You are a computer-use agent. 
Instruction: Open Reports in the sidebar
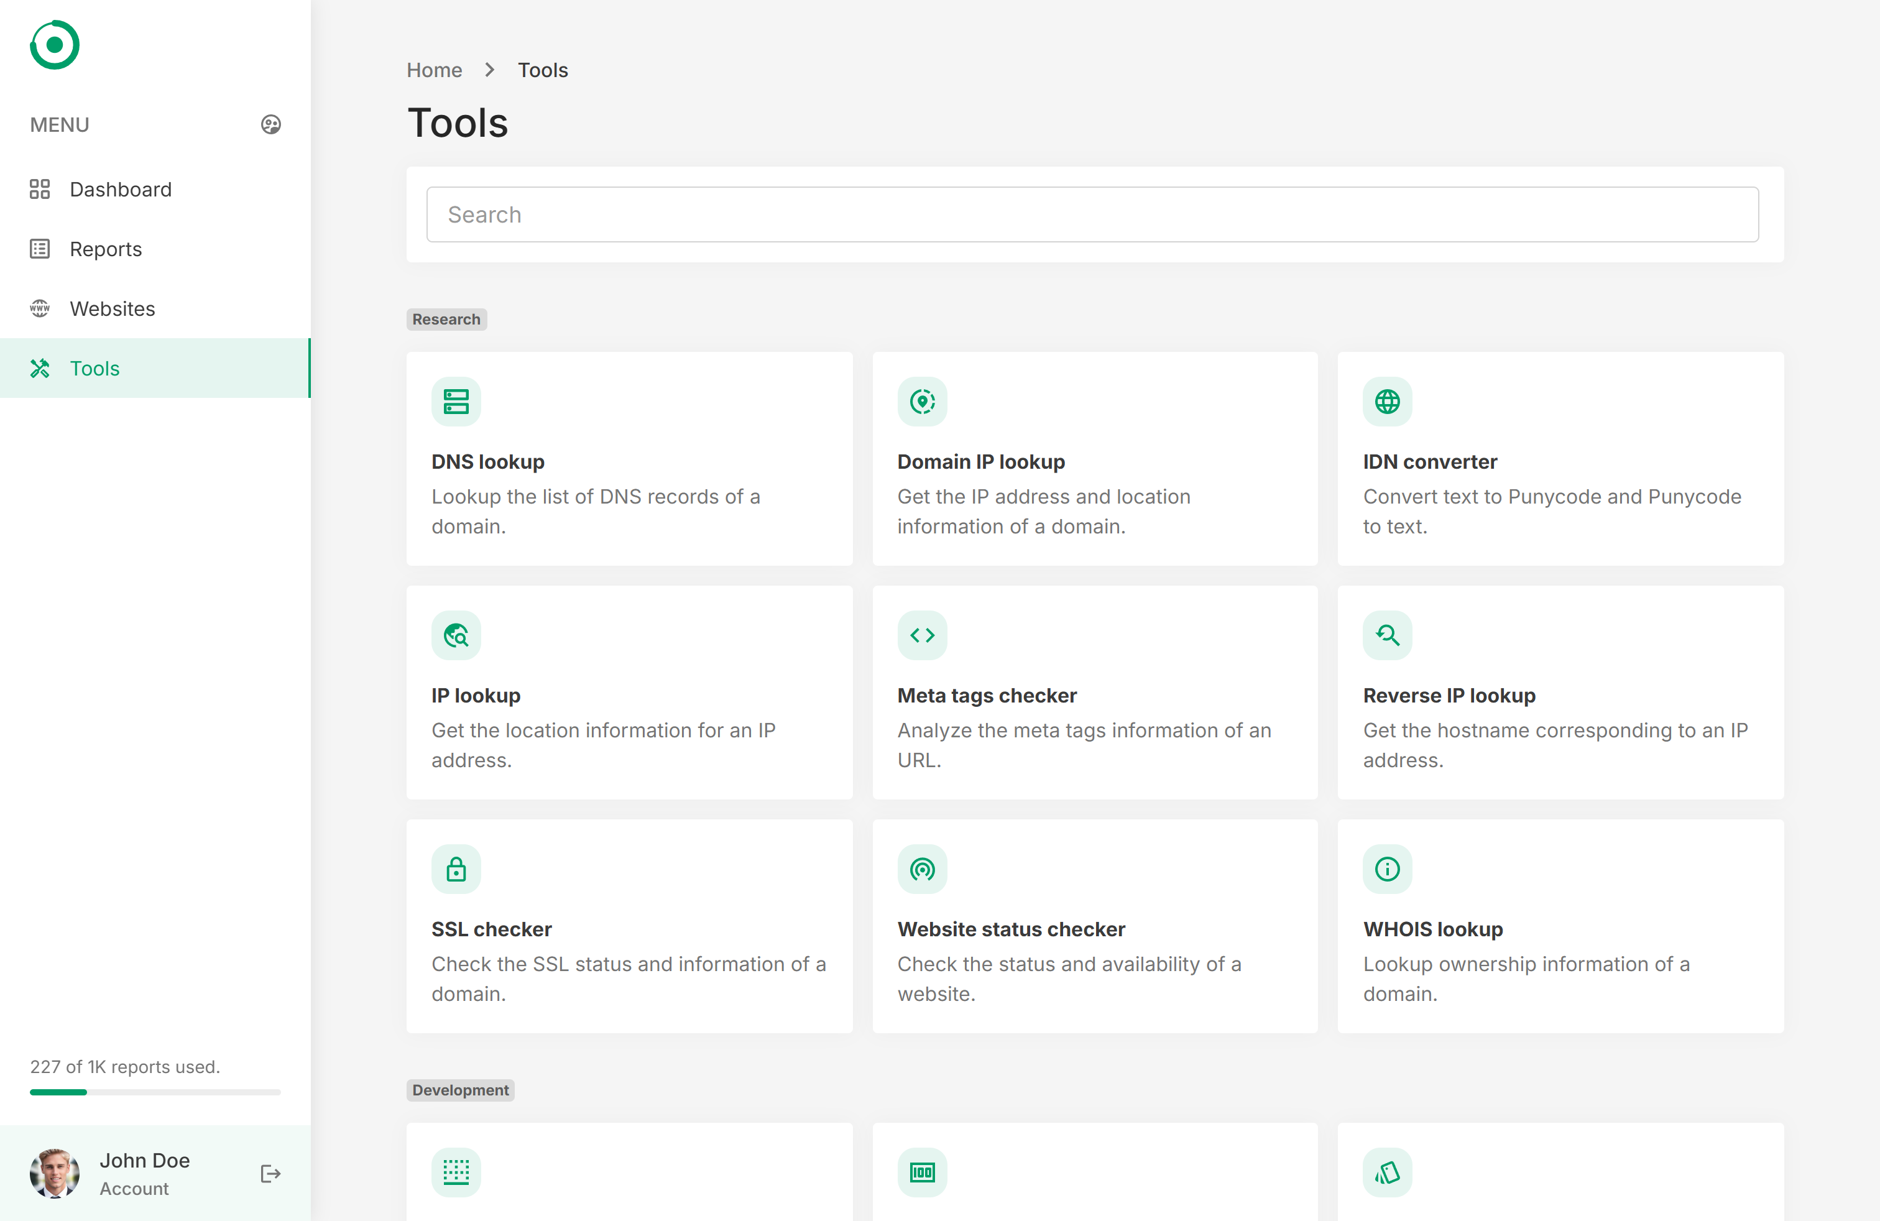[105, 249]
